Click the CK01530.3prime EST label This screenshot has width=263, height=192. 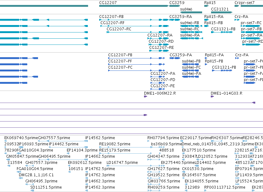point(198,169)
